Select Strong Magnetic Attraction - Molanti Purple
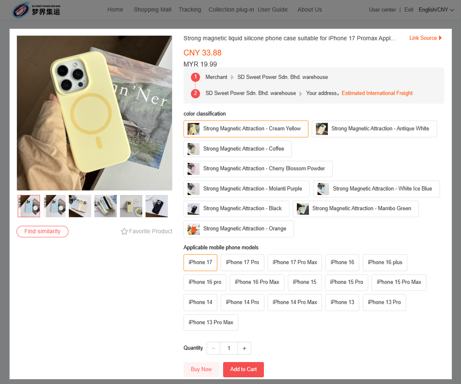The height and width of the screenshot is (384, 461). (246, 189)
